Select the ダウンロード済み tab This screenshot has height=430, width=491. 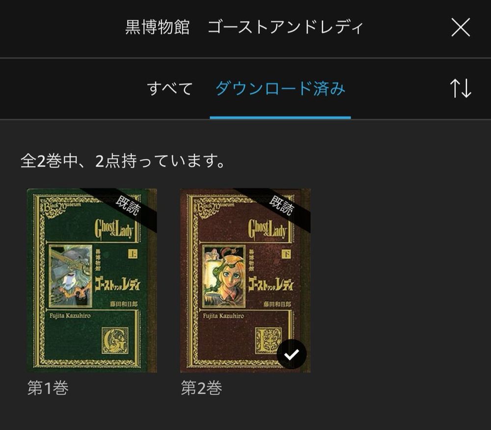pyautogui.click(x=280, y=88)
